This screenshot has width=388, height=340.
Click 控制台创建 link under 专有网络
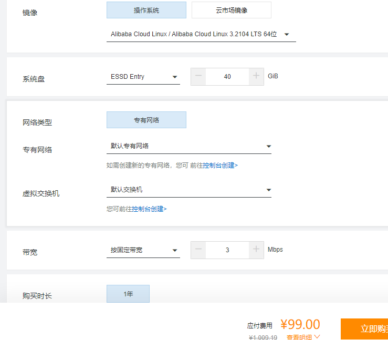click(x=220, y=165)
